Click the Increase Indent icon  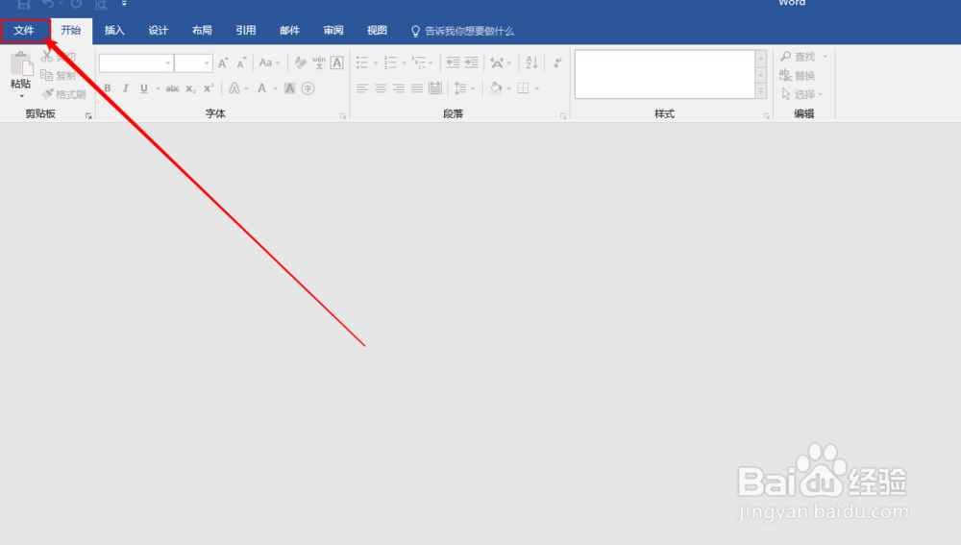pos(471,62)
